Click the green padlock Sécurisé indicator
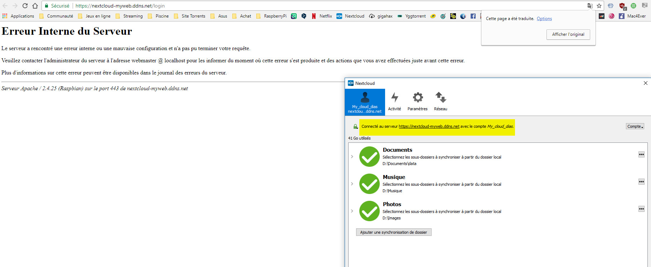 click(x=57, y=6)
